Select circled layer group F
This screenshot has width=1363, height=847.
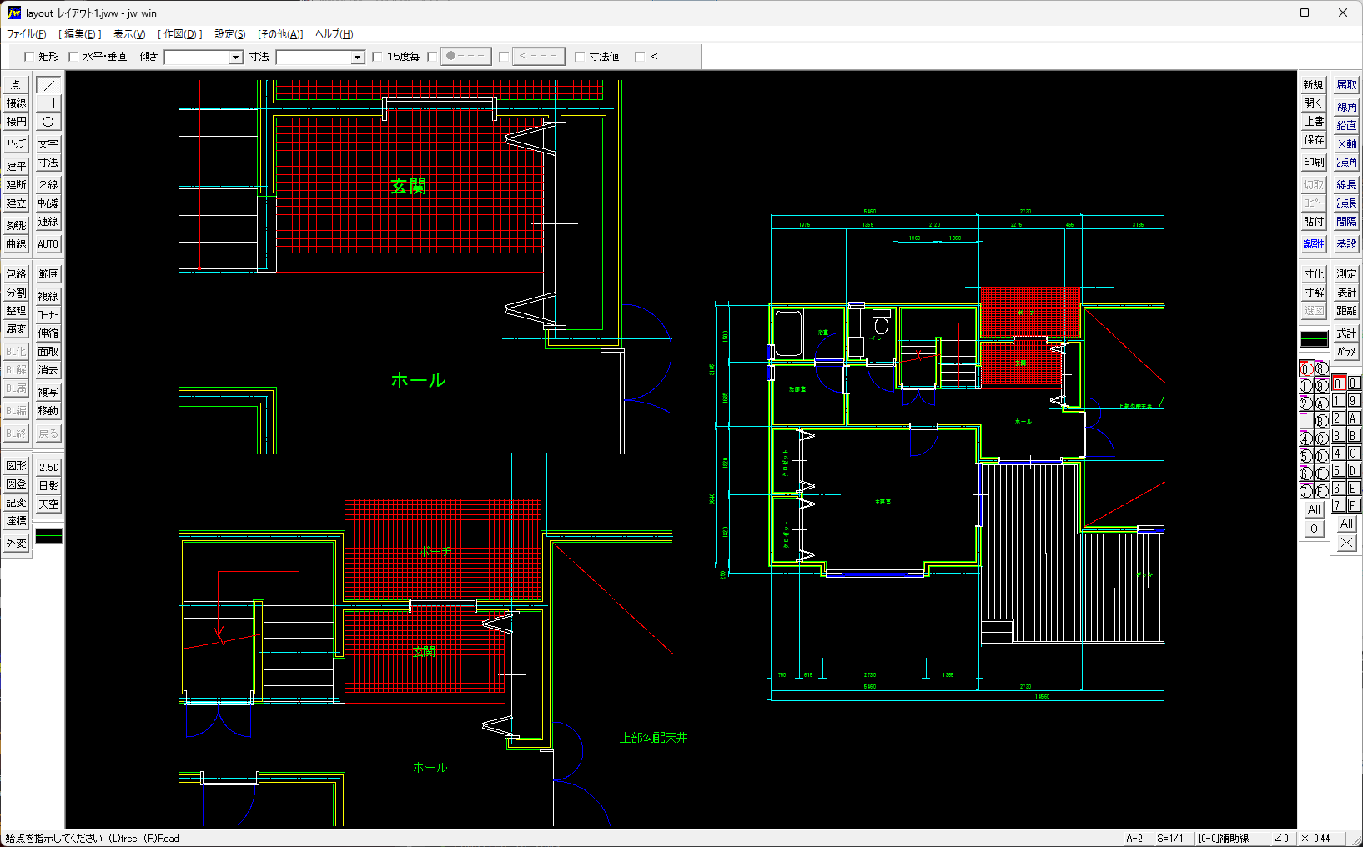[1321, 491]
